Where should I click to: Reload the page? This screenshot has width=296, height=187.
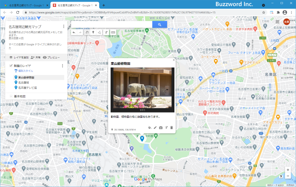17,13
